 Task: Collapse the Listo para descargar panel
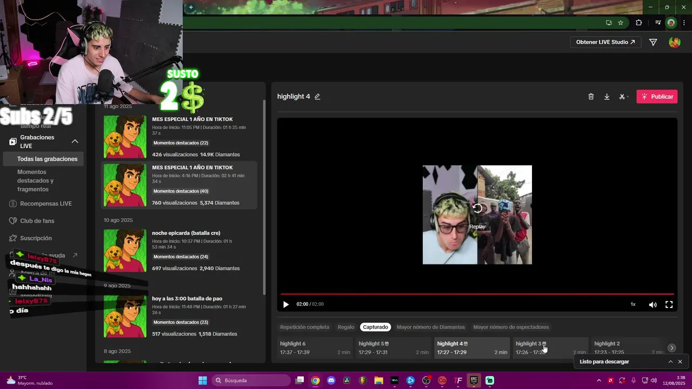coord(670,361)
